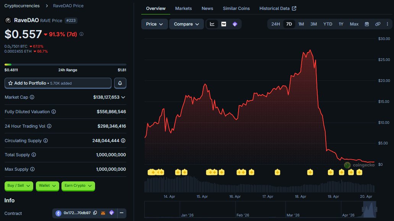The image size is (394, 221).
Task: Click the notification bell icon
Action: point(120,83)
